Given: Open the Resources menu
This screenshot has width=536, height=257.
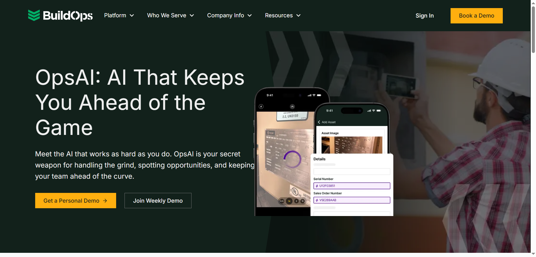Looking at the screenshot, I should (283, 15).
